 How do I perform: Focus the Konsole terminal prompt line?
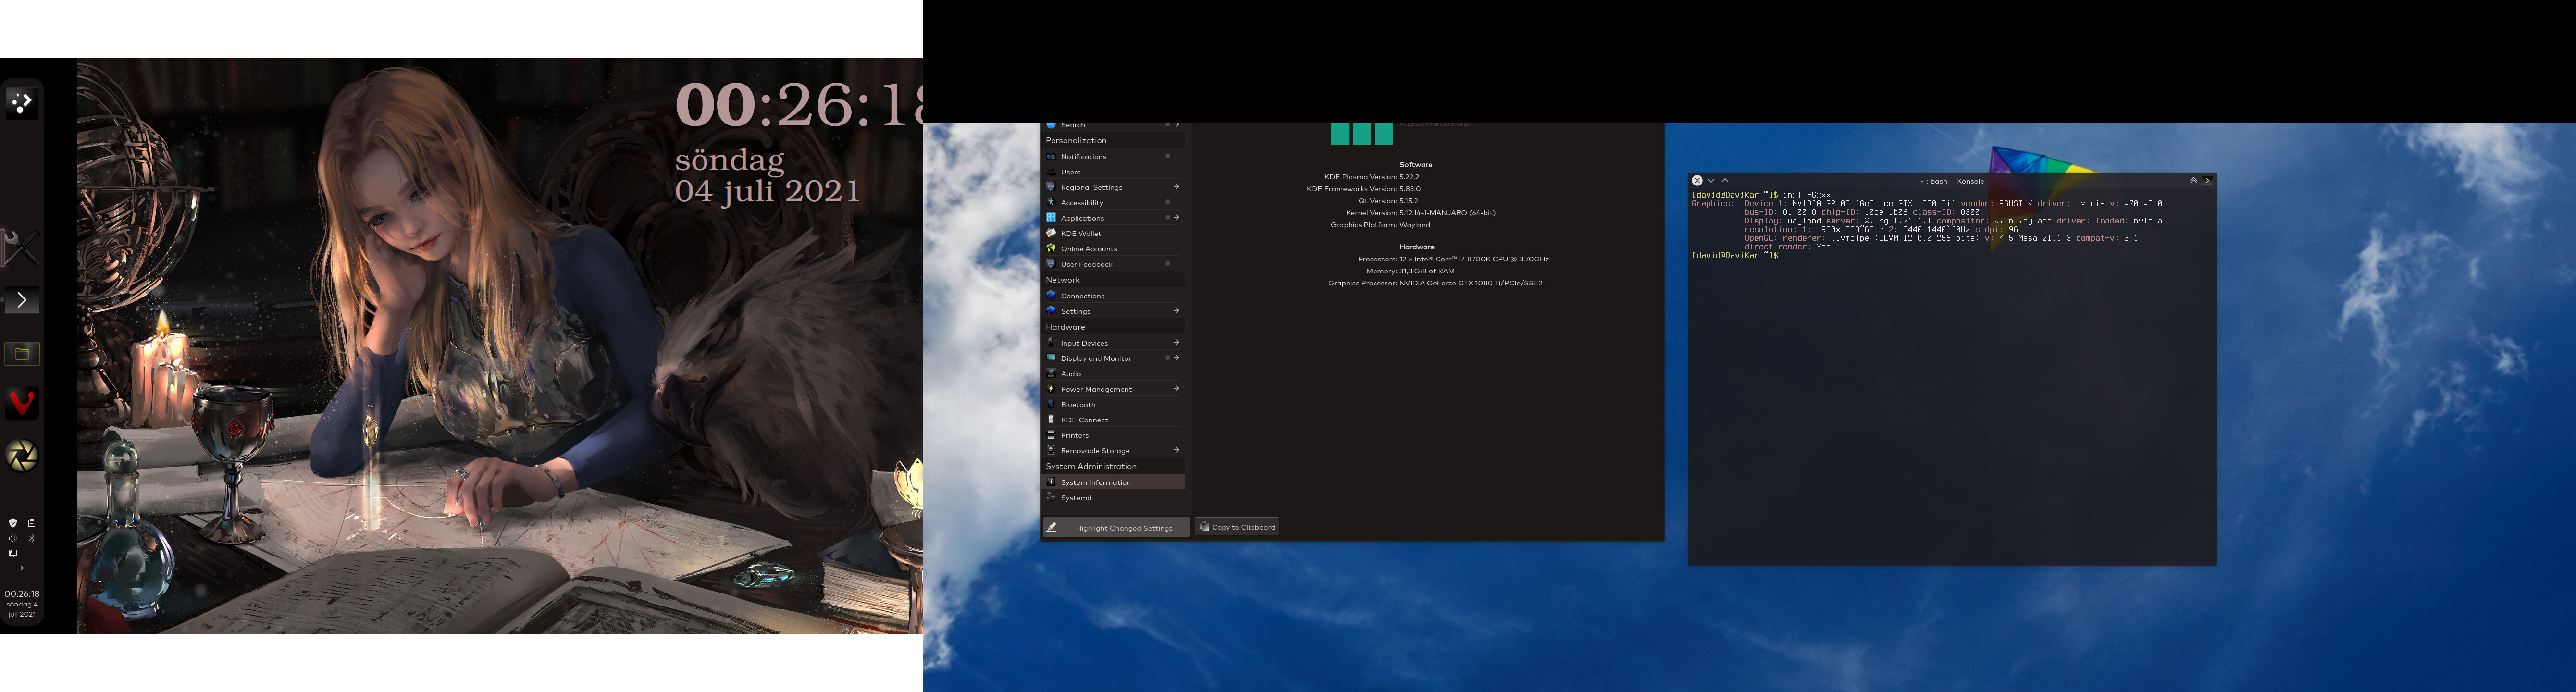tap(1737, 256)
